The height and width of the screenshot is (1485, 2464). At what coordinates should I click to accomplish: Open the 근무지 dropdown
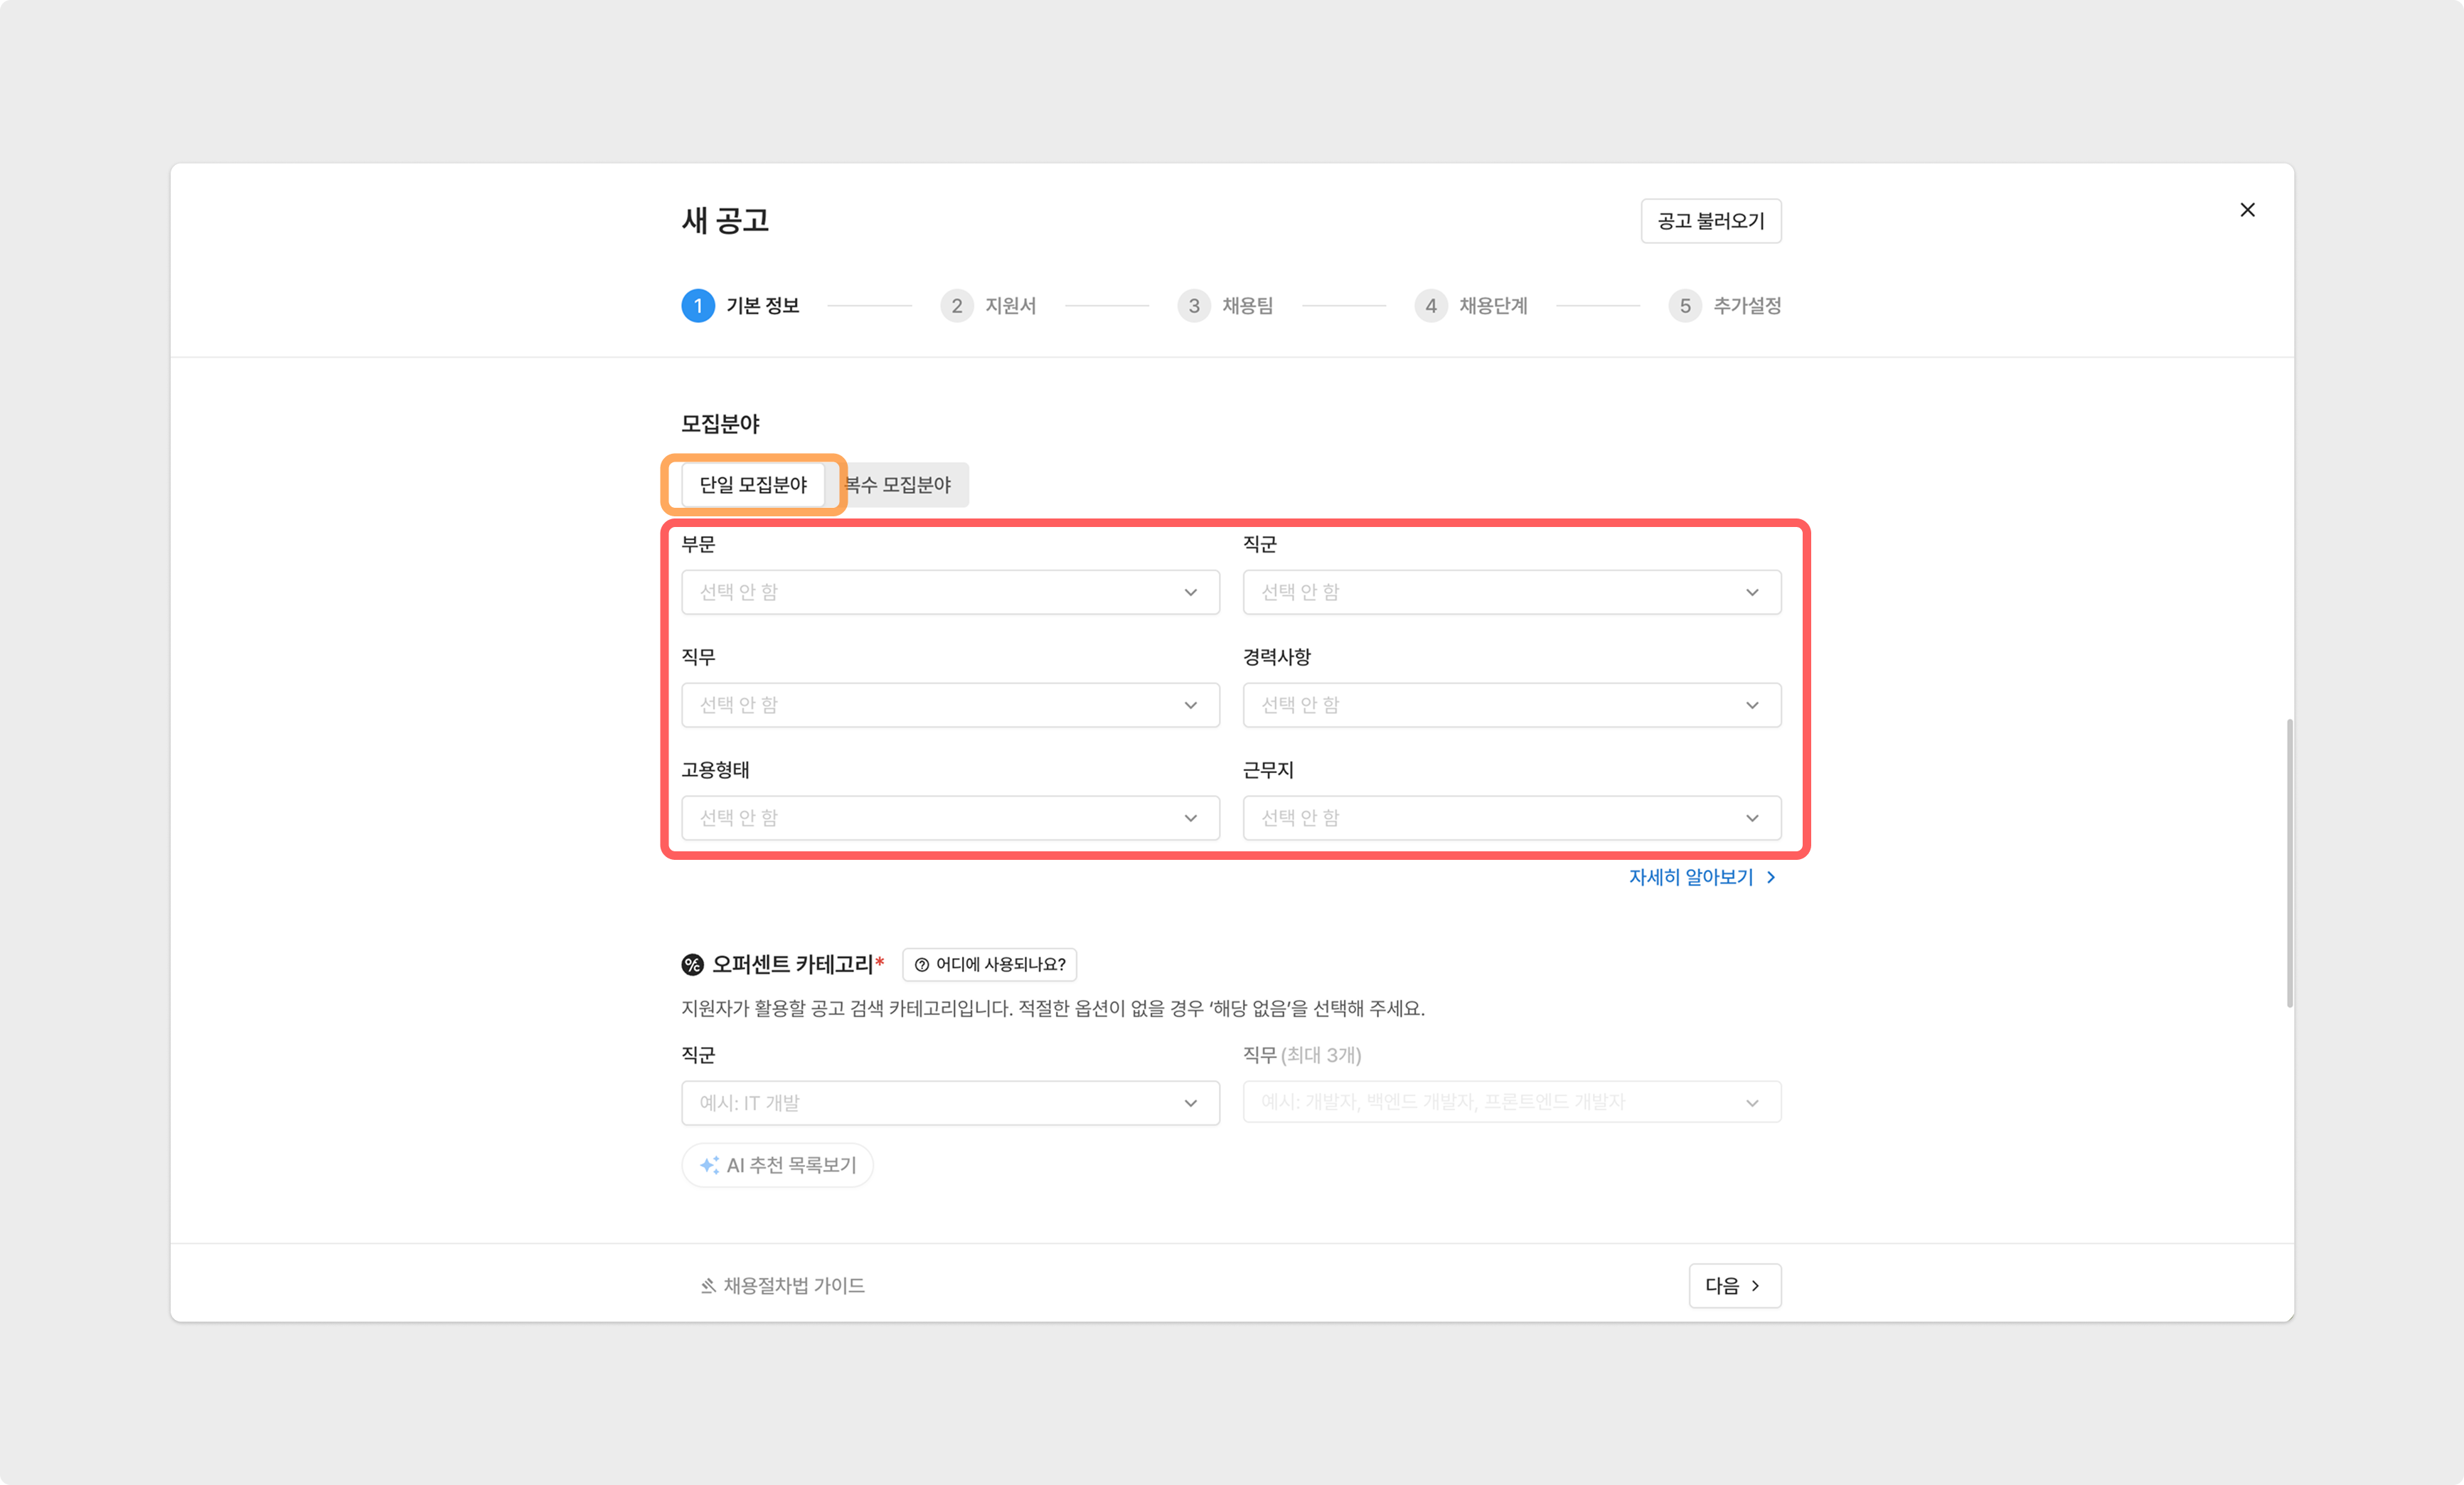(x=1511, y=818)
